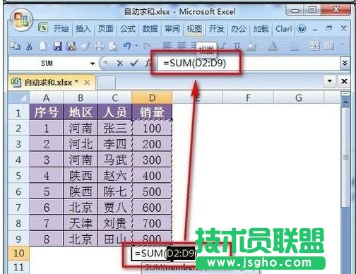This screenshot has width=356, height=274.
Task: Open the Help question mark icon
Action: point(302,29)
